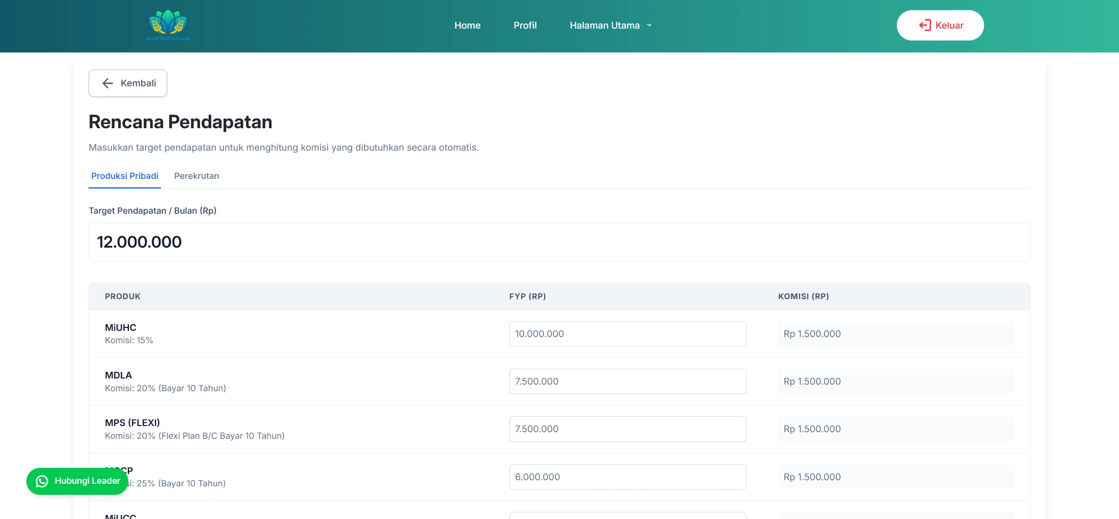
Task: Open the Home menu item
Action: (x=467, y=26)
